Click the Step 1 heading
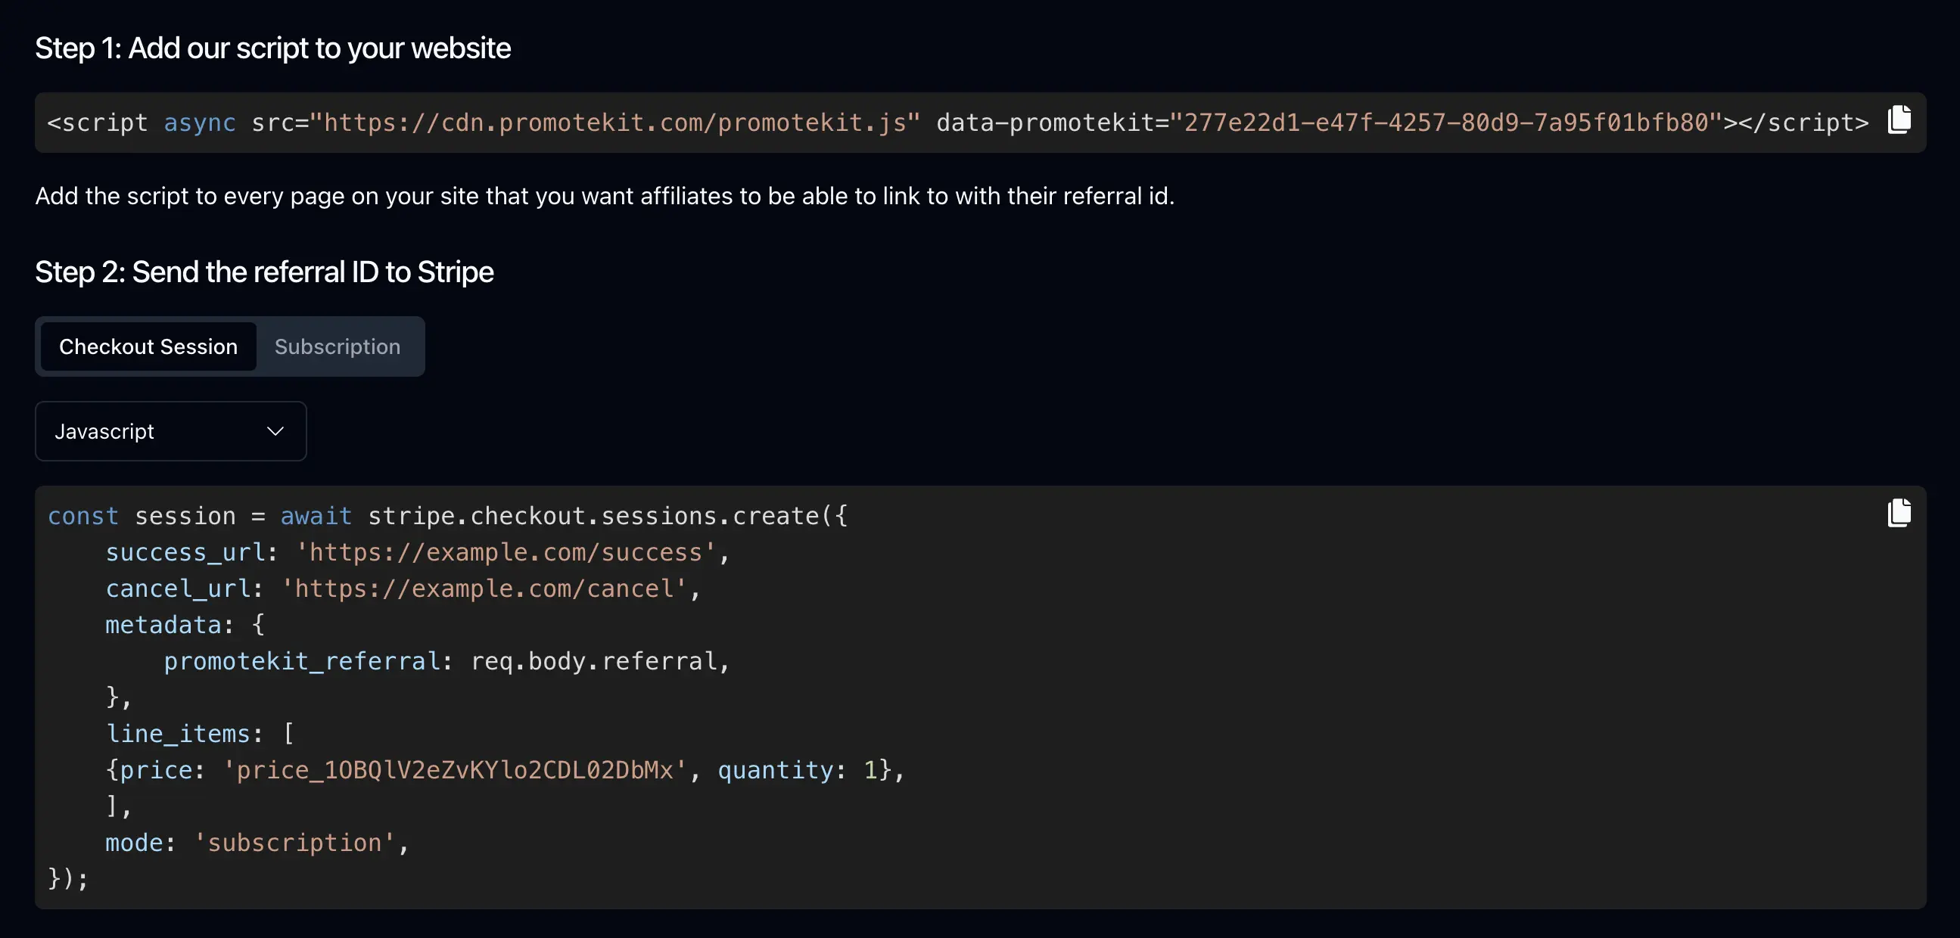The height and width of the screenshot is (938, 1960). tap(272, 48)
